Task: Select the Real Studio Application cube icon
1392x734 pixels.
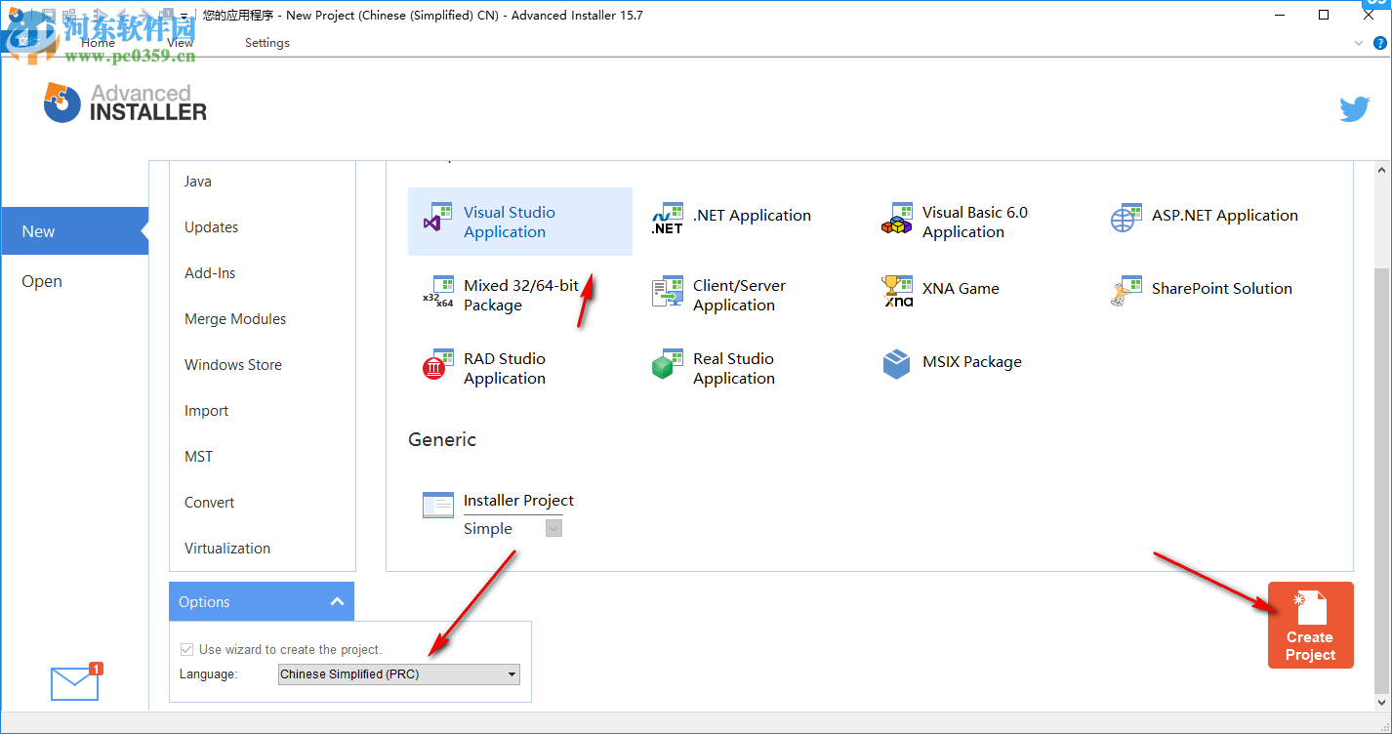Action: (x=667, y=364)
